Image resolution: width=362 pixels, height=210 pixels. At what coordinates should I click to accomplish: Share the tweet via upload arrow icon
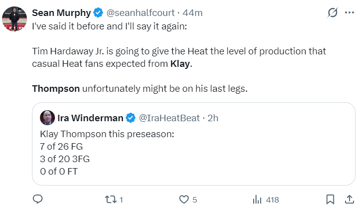point(350,200)
